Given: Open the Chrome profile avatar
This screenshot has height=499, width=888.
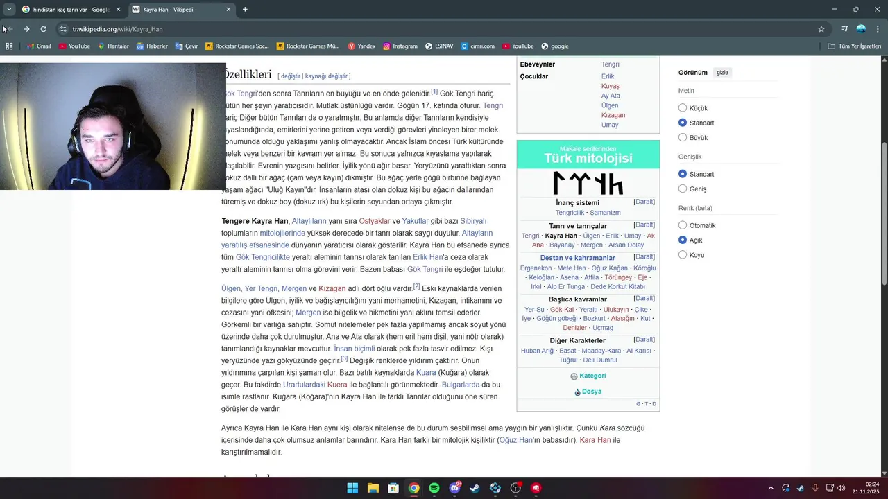Looking at the screenshot, I should [x=861, y=29].
